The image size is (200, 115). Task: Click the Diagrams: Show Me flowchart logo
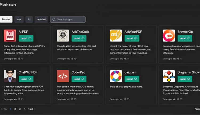(x=169, y=76)
